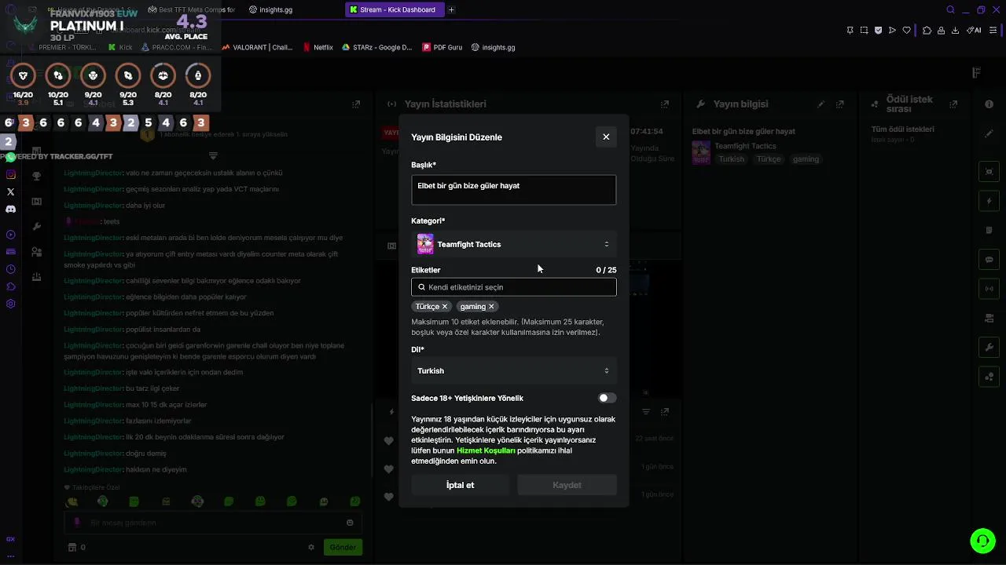This screenshot has width=1006, height=565.
Task: Click the pencil icon in right sidebar
Action: [x=989, y=133]
